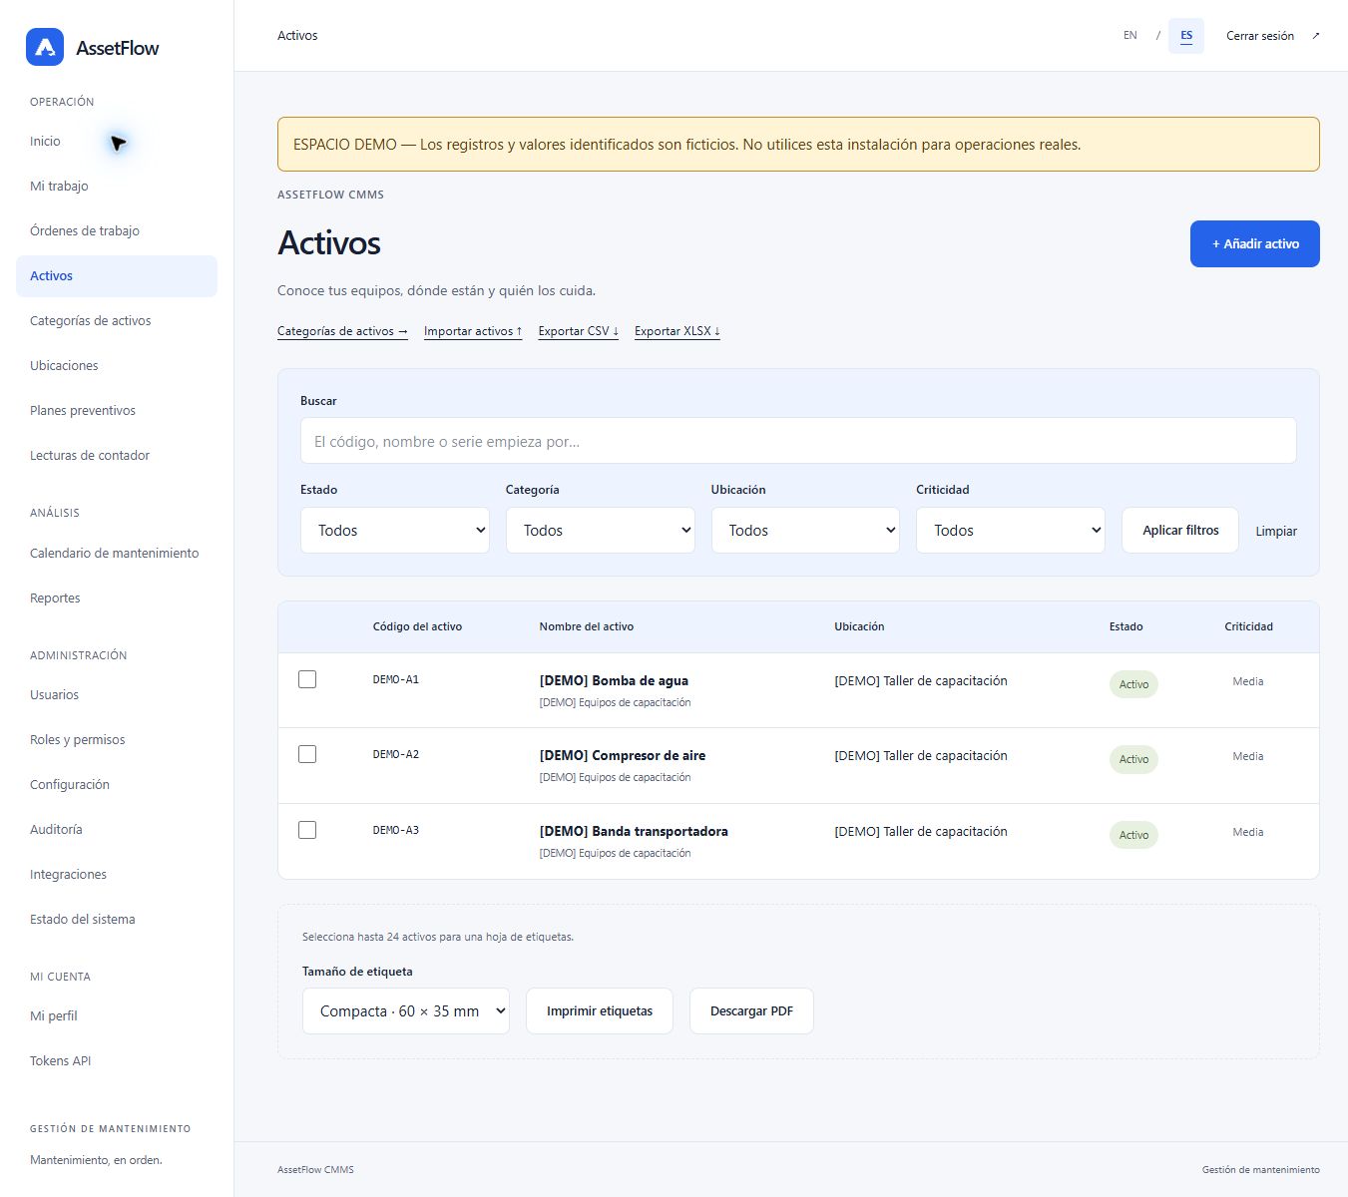Click Descargar PDF button

coord(751,1011)
